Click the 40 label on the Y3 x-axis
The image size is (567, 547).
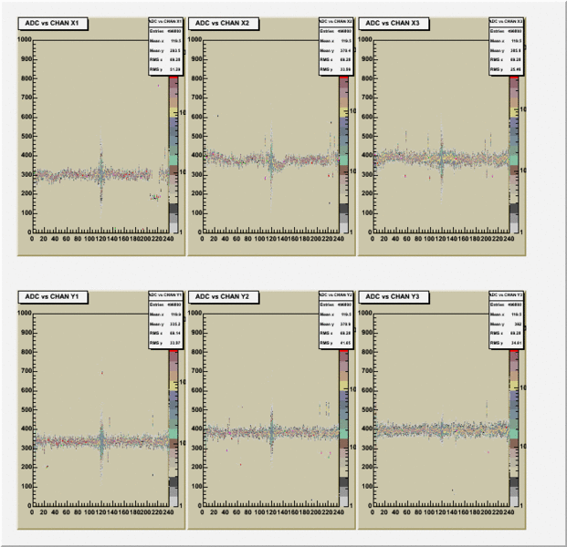pyautogui.click(x=395, y=512)
